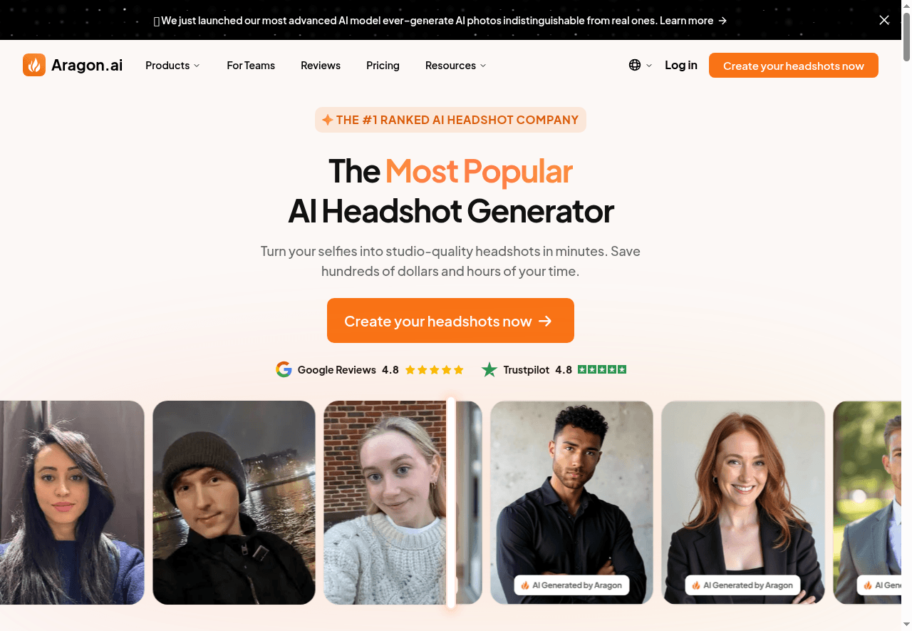912x631 pixels.
Task: Click the header Create your headshots now button
Action: 794,65
